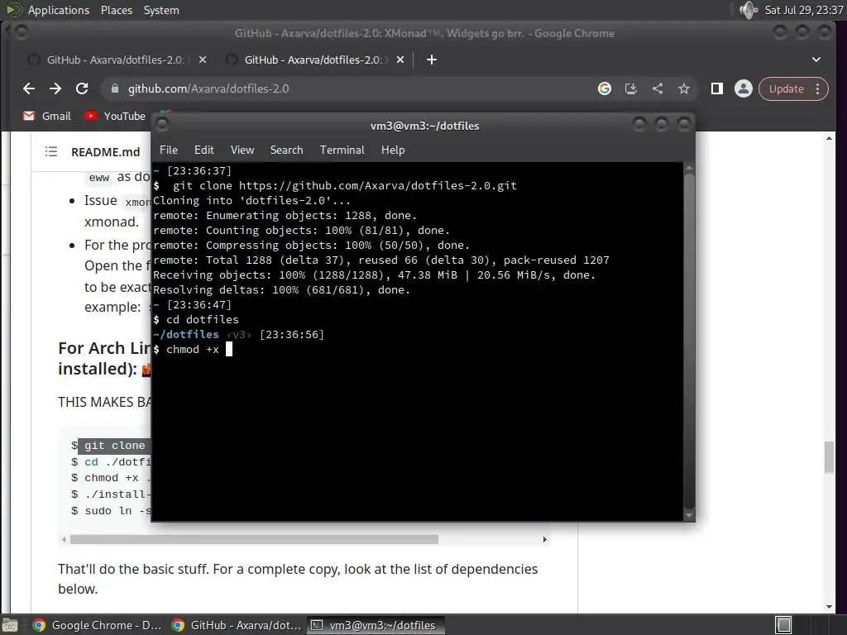847x635 pixels.
Task: Open terminal File menu
Action: (169, 150)
